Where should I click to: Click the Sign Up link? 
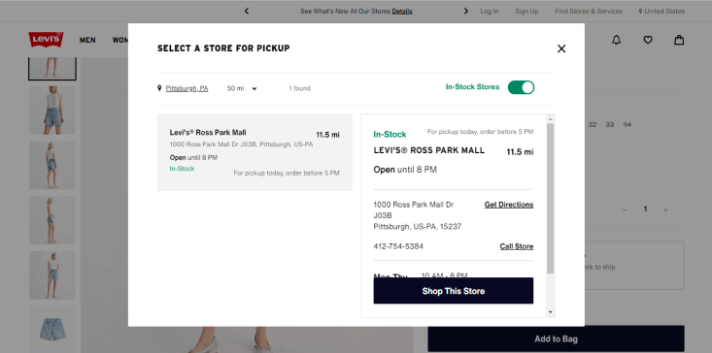[x=526, y=12]
